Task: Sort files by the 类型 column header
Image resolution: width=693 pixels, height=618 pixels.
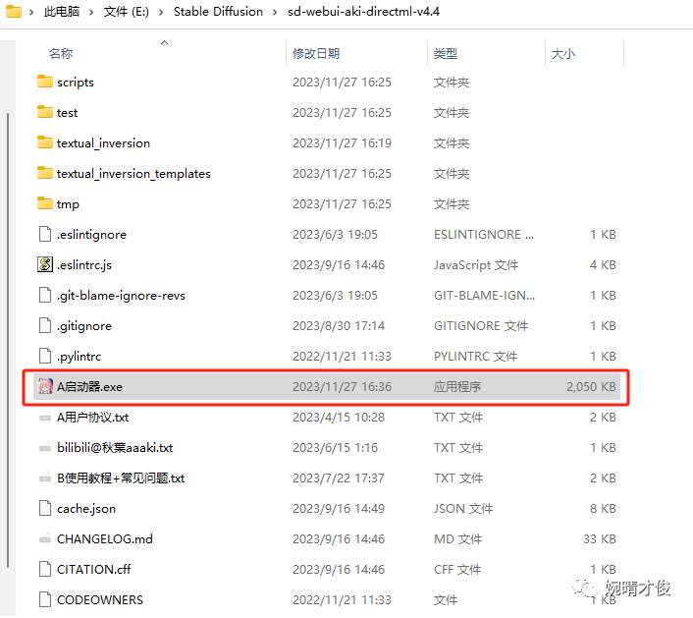Action: tap(445, 53)
